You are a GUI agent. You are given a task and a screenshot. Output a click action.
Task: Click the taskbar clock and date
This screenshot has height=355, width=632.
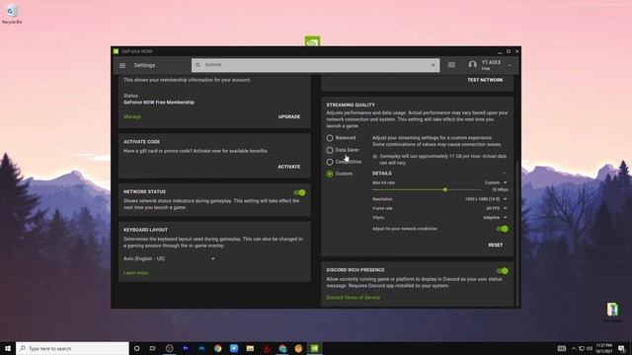point(603,348)
